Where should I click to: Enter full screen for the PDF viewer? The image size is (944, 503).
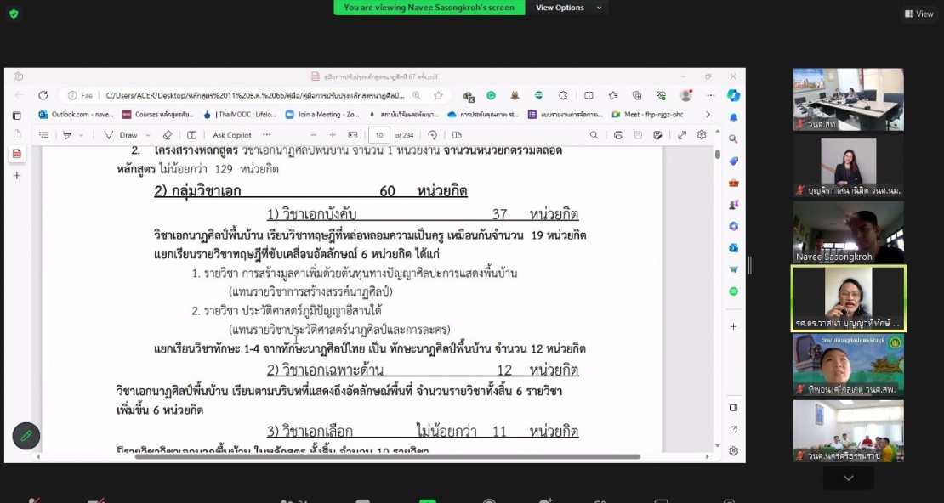point(681,135)
